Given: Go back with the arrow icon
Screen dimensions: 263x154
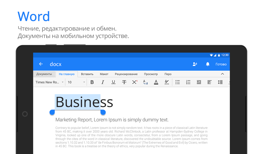Looking at the screenshot, I should click(x=41, y=64).
